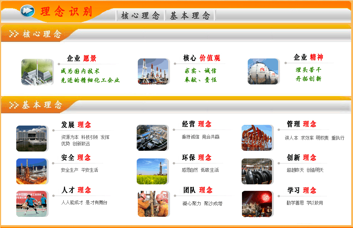This screenshot has height=228, width=353.
Task: Select the 企业愿景 factory building thumbnail
Action: (x=37, y=72)
